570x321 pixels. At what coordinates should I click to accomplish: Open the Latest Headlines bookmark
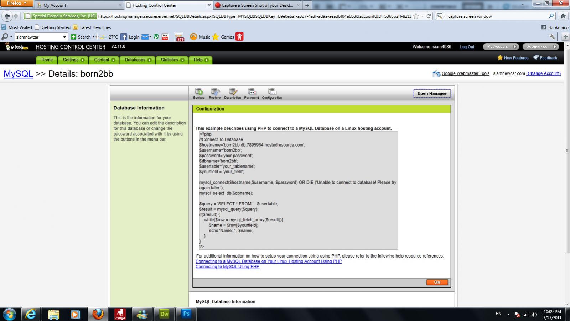pyautogui.click(x=92, y=27)
